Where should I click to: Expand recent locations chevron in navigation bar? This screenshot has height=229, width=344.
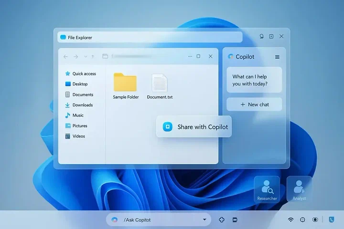click(x=86, y=57)
